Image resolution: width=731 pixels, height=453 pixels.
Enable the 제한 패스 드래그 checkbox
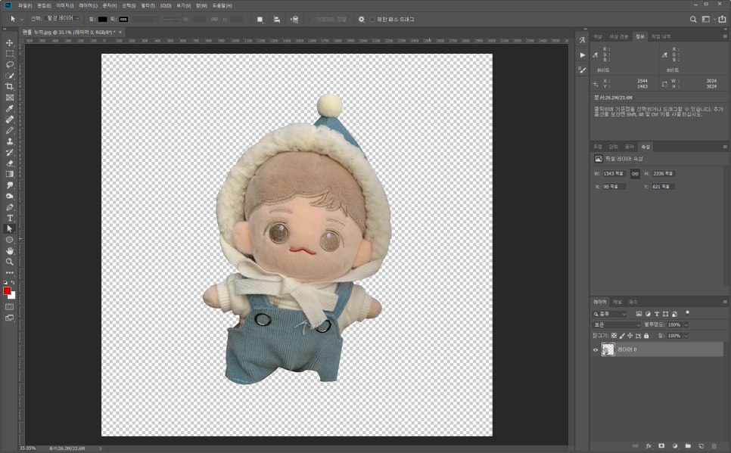372,19
